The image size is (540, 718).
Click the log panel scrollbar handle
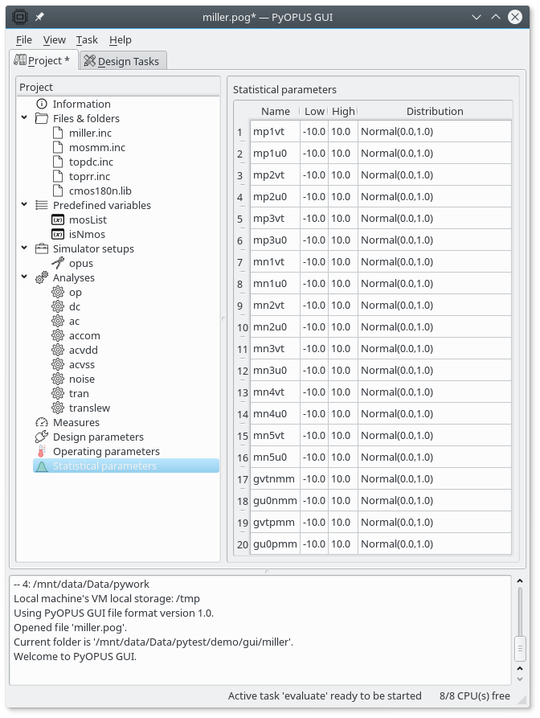(520, 648)
